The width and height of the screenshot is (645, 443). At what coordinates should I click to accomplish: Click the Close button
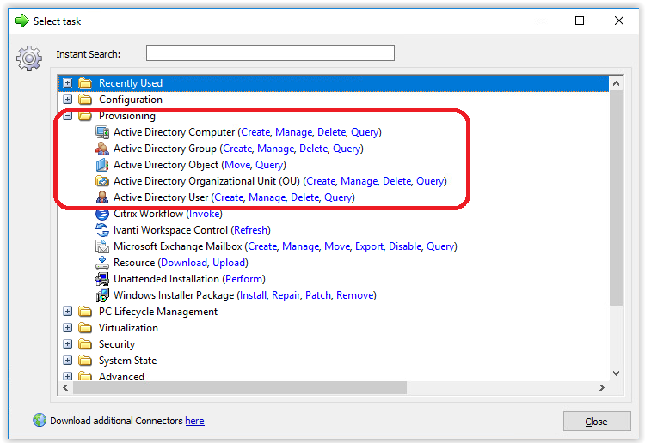tap(597, 422)
